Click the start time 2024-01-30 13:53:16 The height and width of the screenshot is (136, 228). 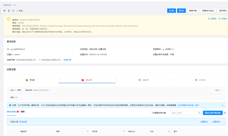(x=41, y=90)
